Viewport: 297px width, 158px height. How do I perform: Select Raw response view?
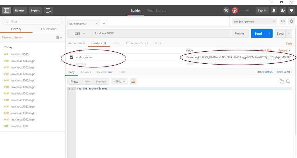pos(87,81)
